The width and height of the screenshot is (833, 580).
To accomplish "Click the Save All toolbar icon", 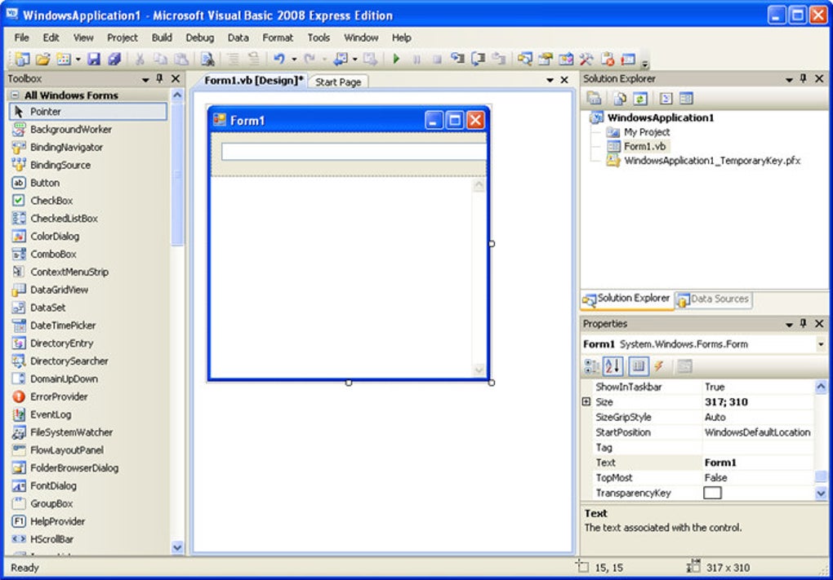I will point(115,59).
